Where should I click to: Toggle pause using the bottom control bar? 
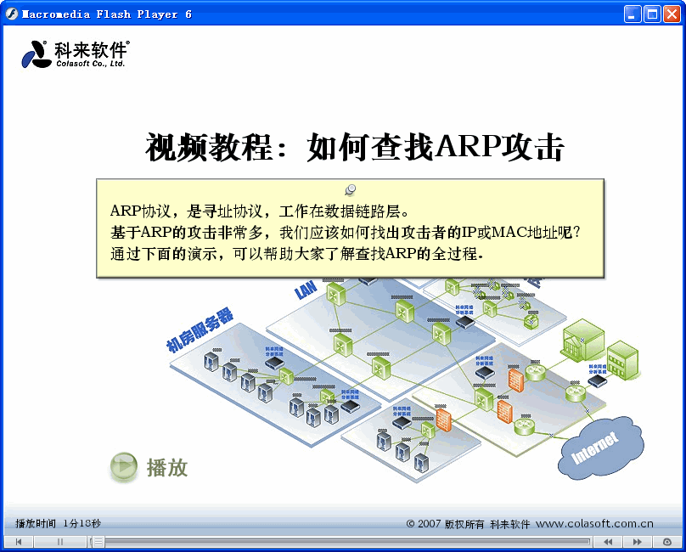[x=59, y=542]
